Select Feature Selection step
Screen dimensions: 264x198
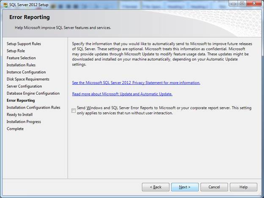coord(21,58)
